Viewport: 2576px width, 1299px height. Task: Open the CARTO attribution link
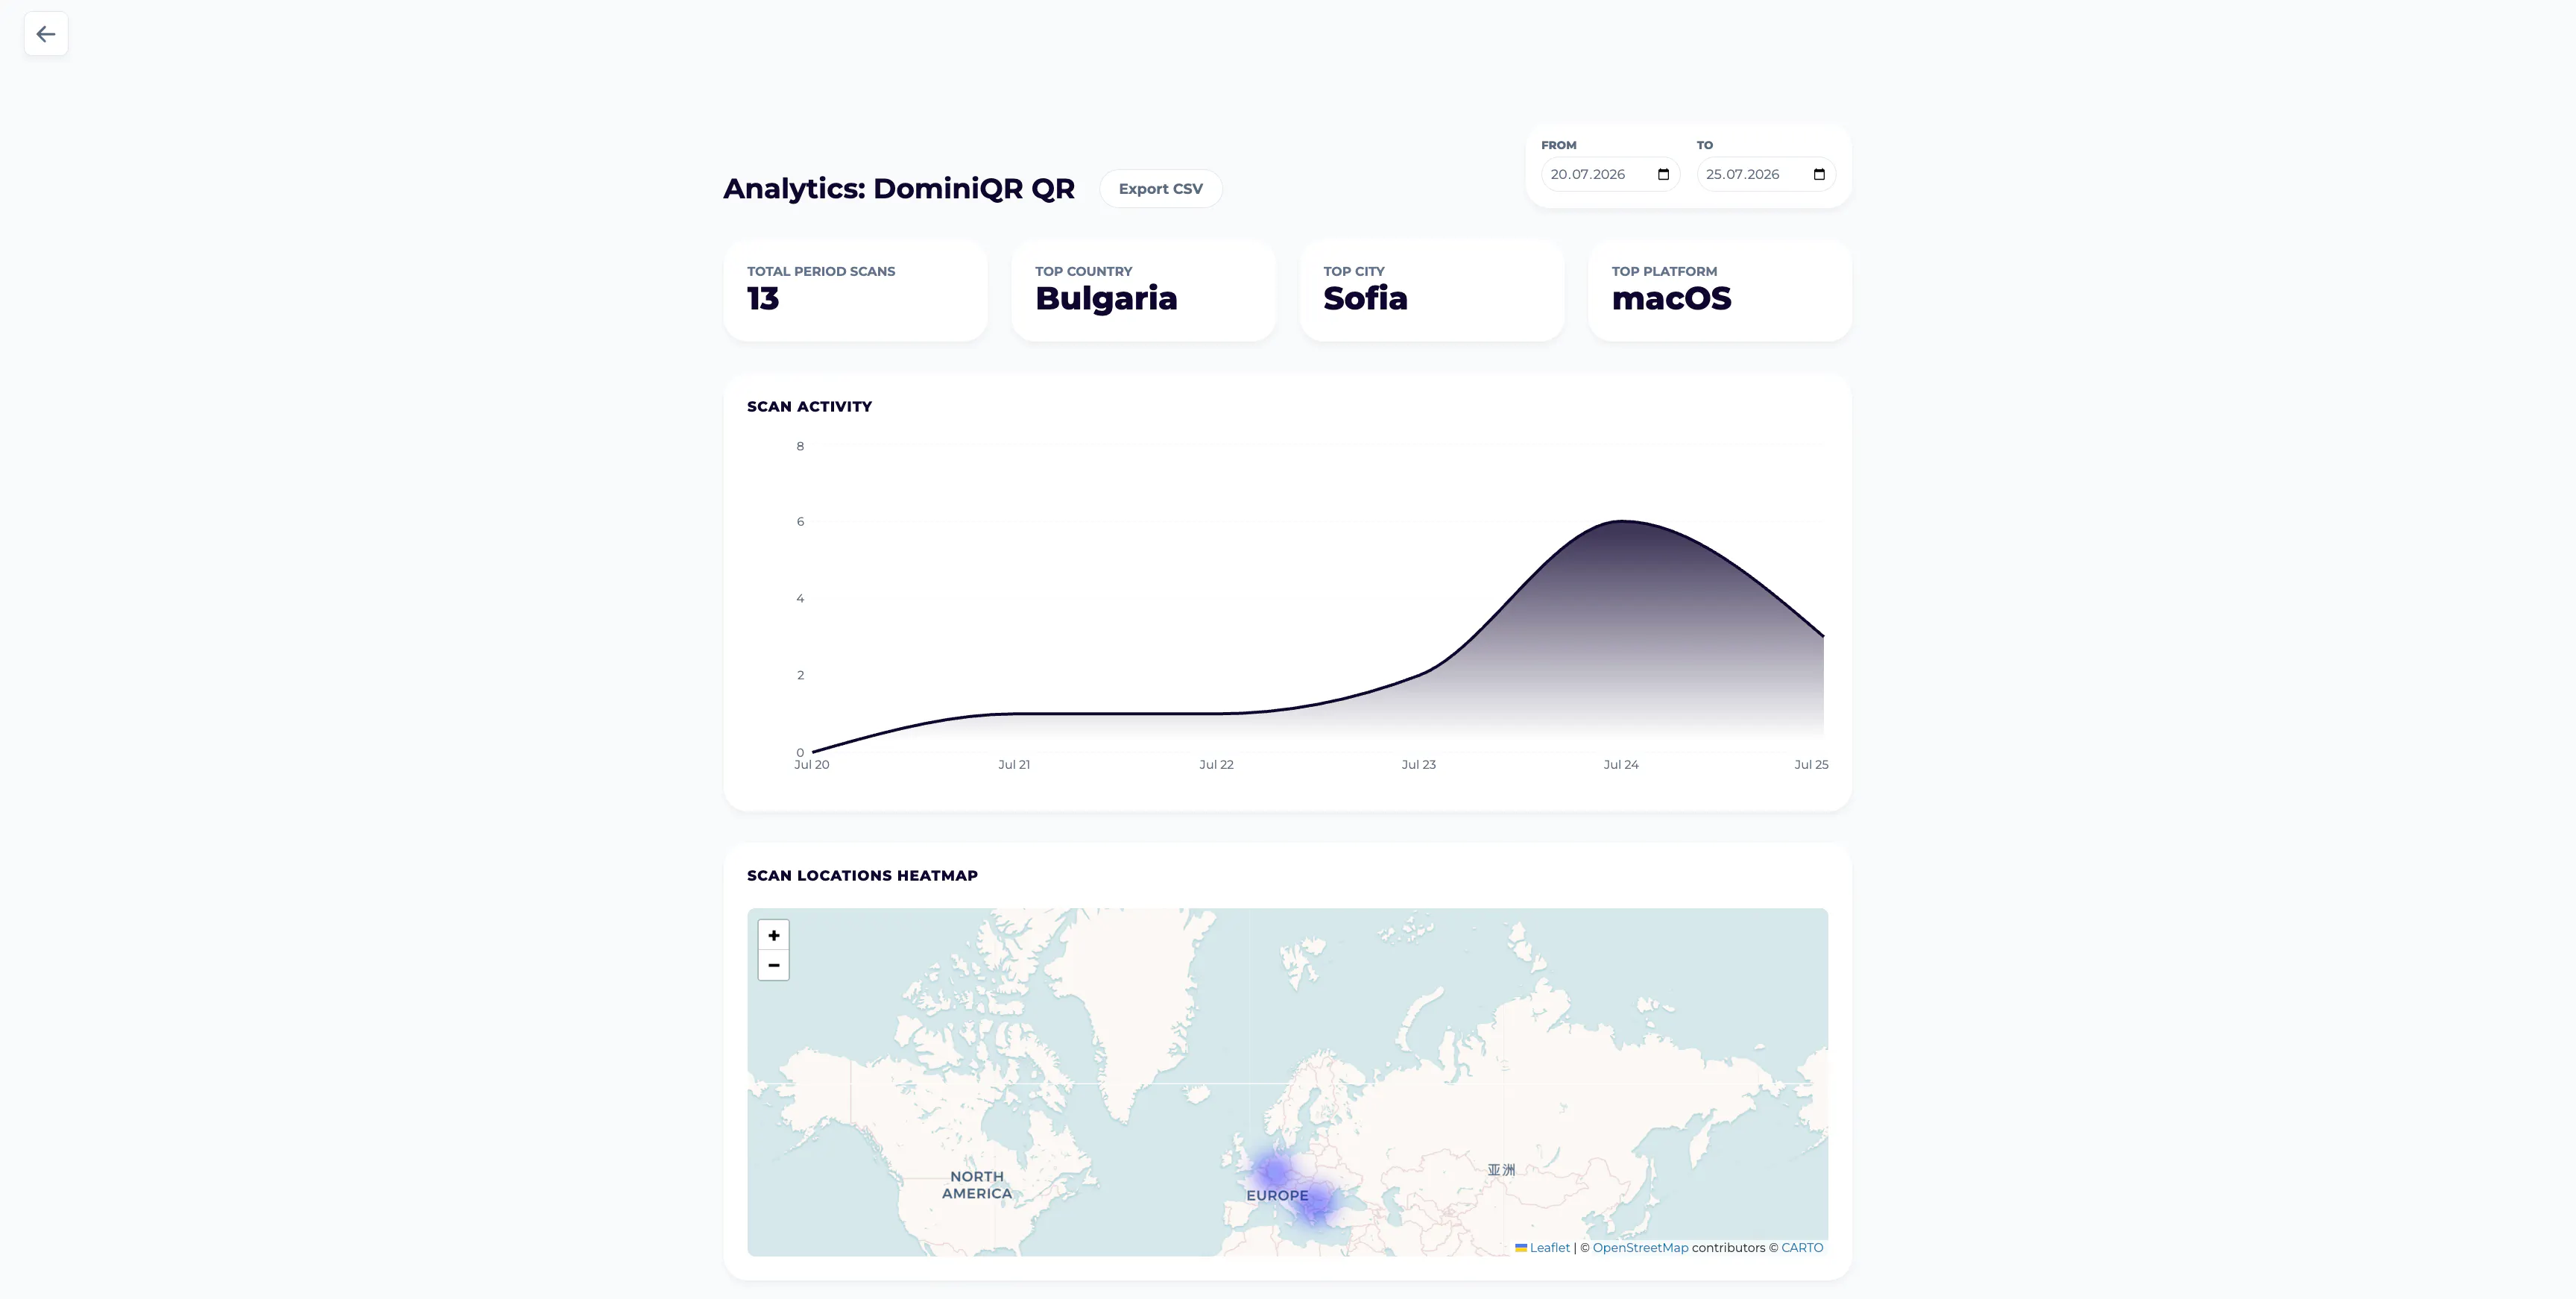(x=1802, y=1248)
